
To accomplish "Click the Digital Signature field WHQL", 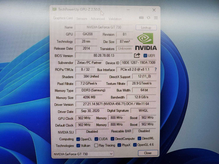I will [x=143, y=111].
